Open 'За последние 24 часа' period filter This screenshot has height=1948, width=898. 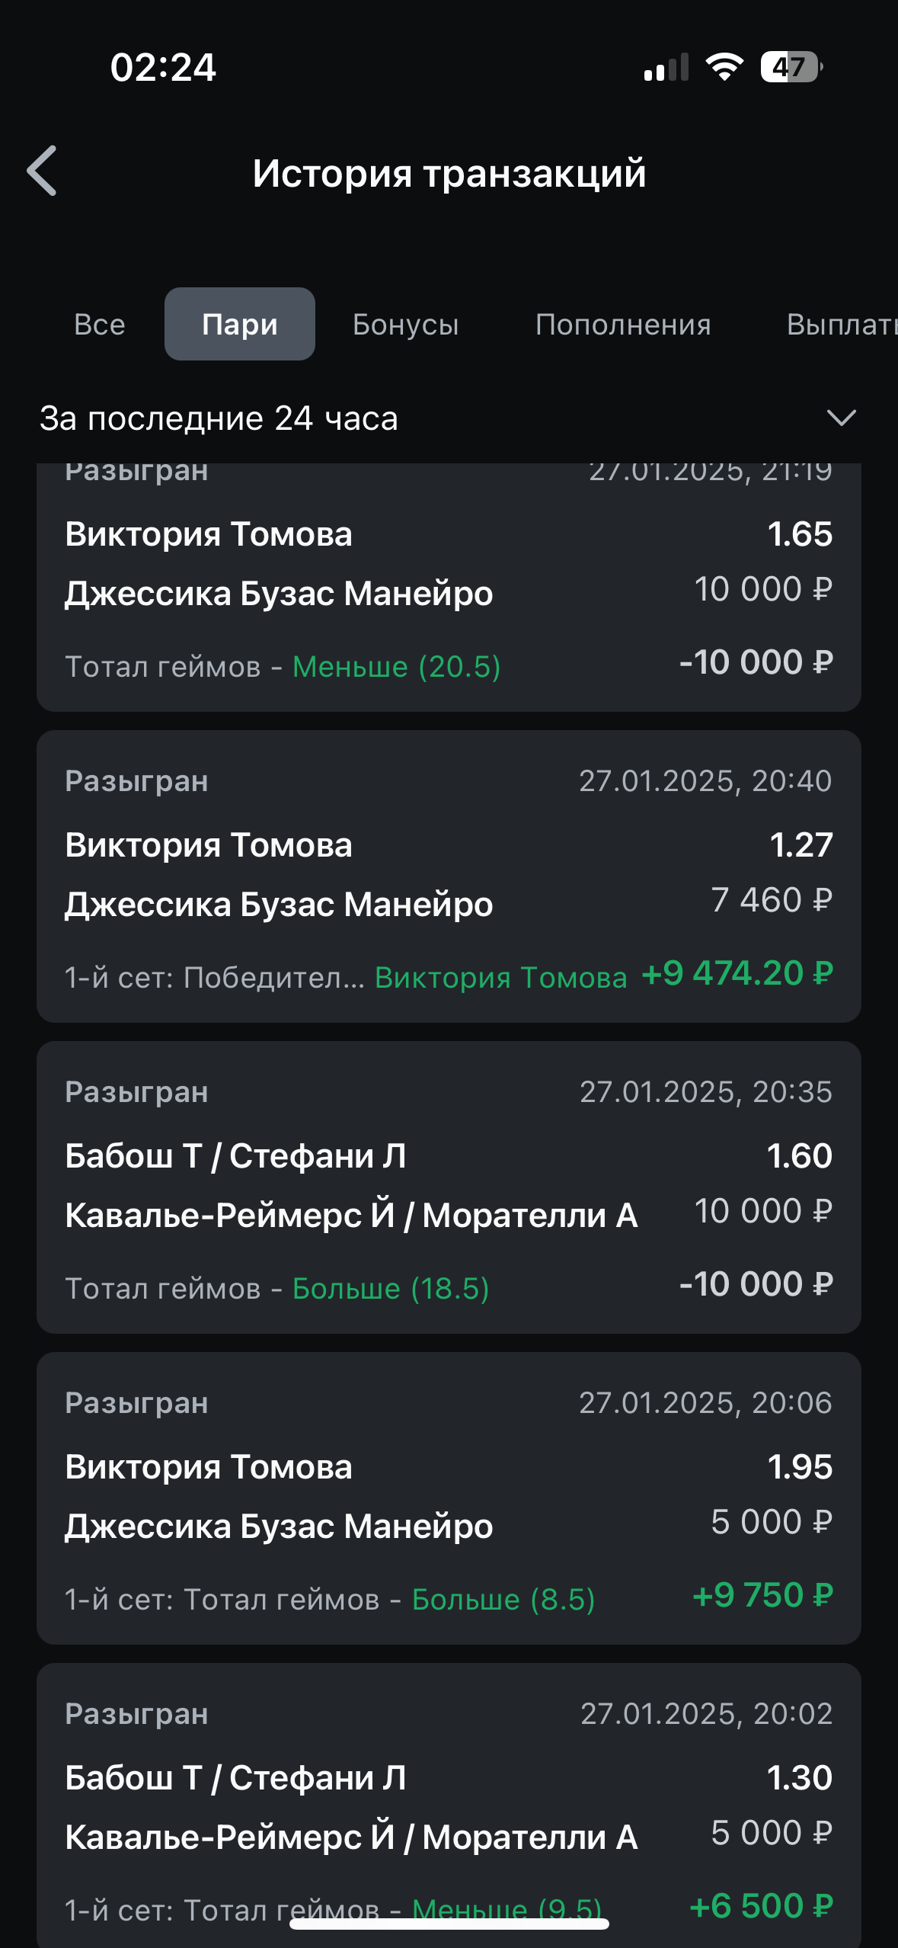click(219, 418)
